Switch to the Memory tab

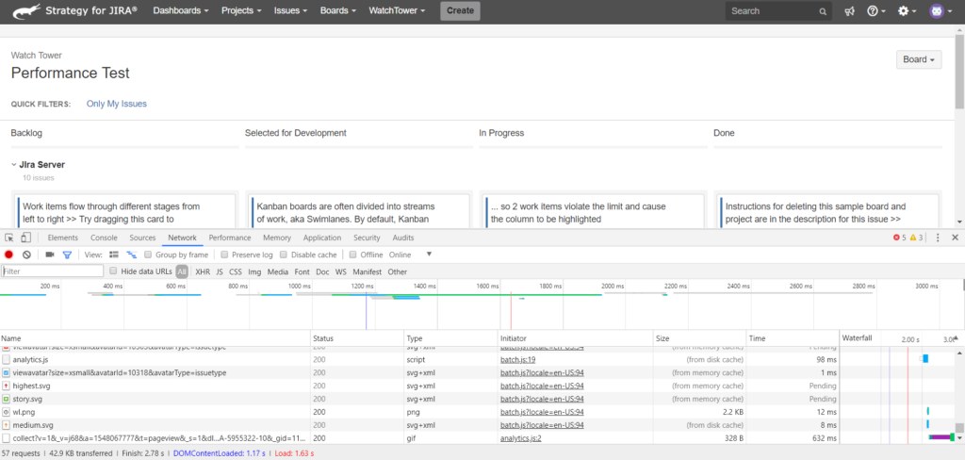[x=277, y=238]
